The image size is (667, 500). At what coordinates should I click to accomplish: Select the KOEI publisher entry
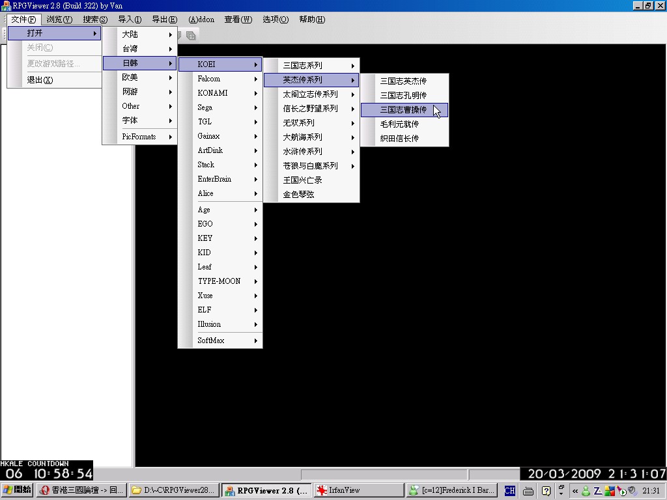tap(220, 64)
